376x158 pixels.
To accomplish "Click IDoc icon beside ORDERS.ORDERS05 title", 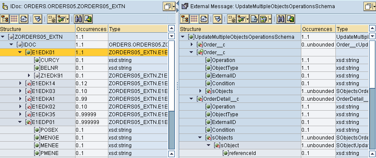I will [5, 6].
